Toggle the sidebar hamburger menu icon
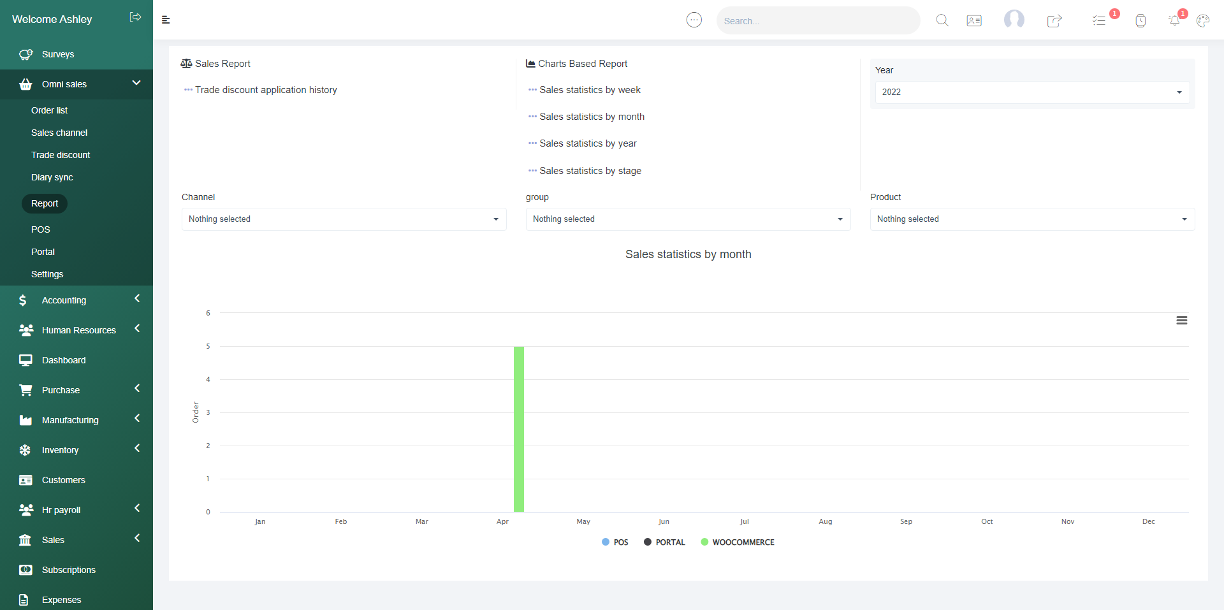 pos(166,20)
